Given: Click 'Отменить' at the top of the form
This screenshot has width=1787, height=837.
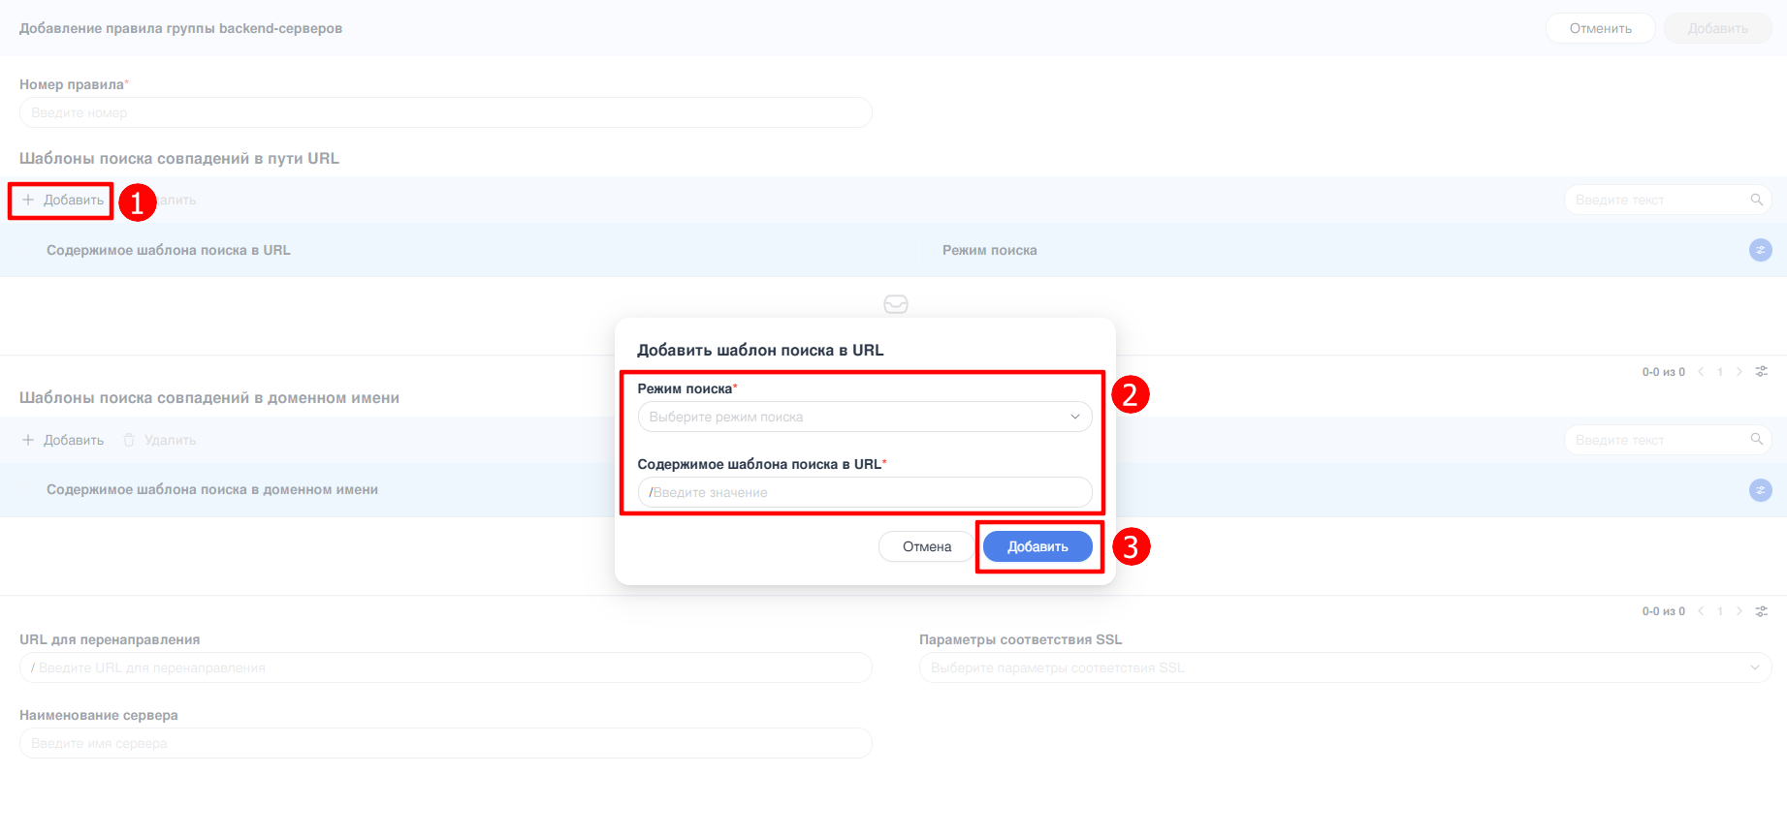Looking at the screenshot, I should click(1600, 28).
